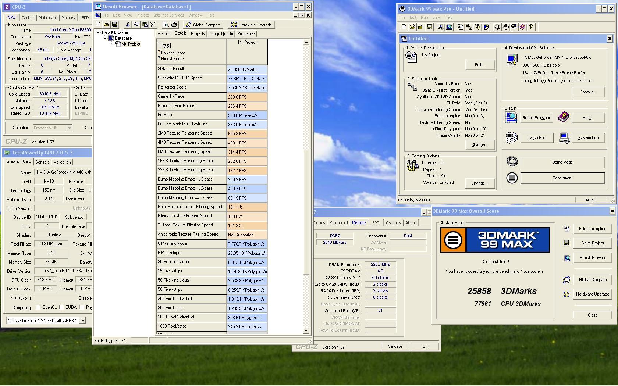The image size is (618, 386).
Task: Click Batch Run button in Run section
Action: coord(537,137)
